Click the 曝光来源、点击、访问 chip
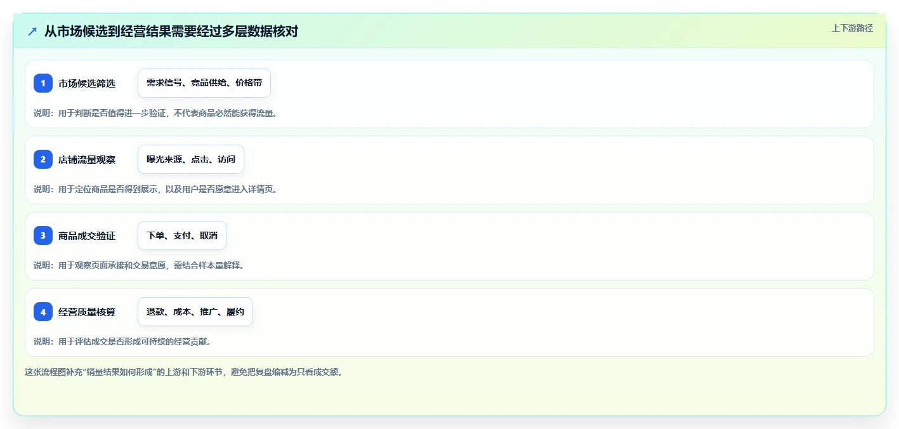The width and height of the screenshot is (899, 429). pos(191,159)
